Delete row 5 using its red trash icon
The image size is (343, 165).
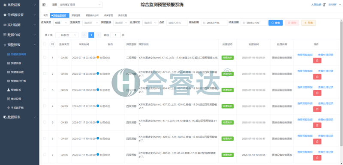click(317, 125)
